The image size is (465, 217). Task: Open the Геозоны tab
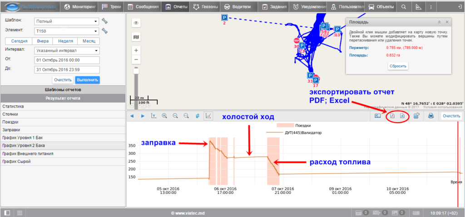pos(205,7)
